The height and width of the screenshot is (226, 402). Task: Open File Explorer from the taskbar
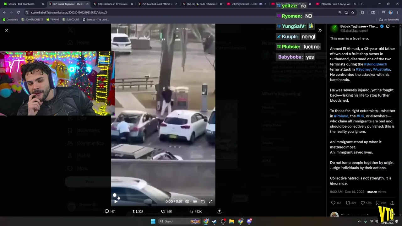click(231, 221)
